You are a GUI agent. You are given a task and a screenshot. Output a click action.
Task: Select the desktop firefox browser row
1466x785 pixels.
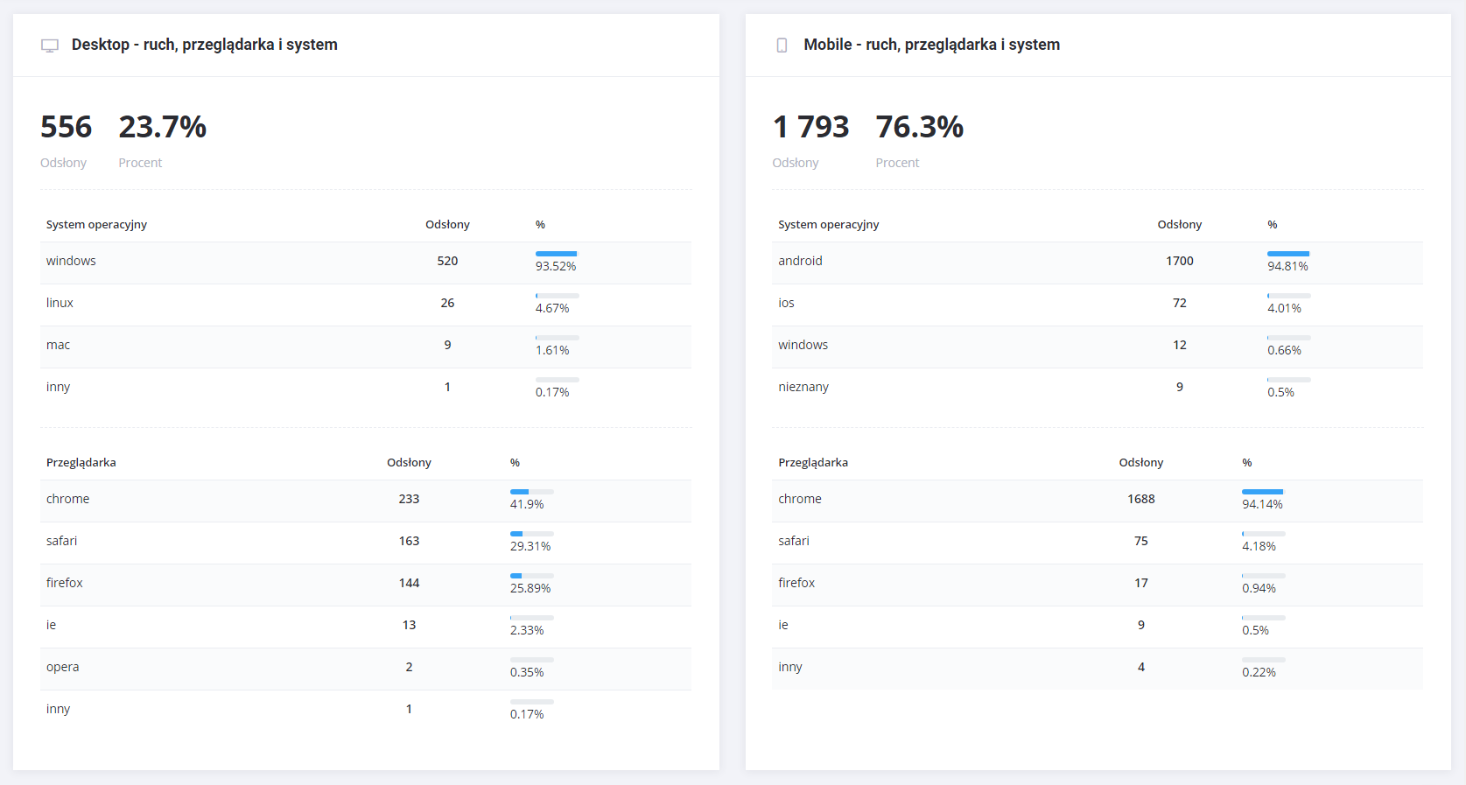(366, 585)
